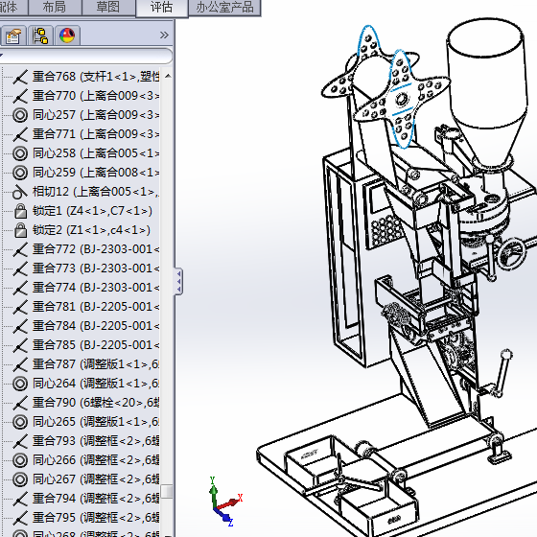Open the DisplayManager color sphere tab
The height and width of the screenshot is (537, 537).
(x=67, y=35)
